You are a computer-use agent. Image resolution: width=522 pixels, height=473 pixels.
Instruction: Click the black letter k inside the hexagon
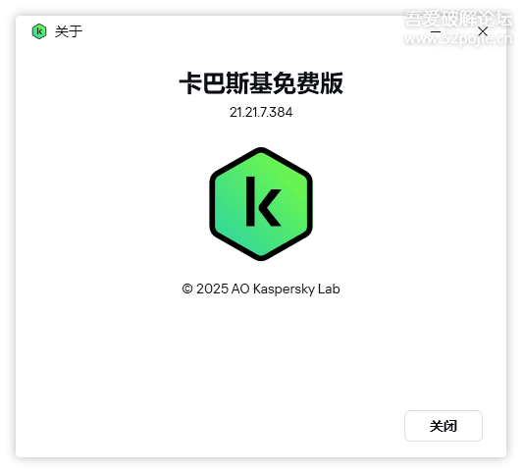(x=262, y=201)
